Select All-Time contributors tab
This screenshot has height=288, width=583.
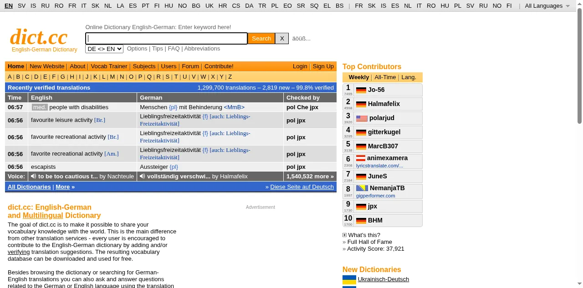(385, 77)
